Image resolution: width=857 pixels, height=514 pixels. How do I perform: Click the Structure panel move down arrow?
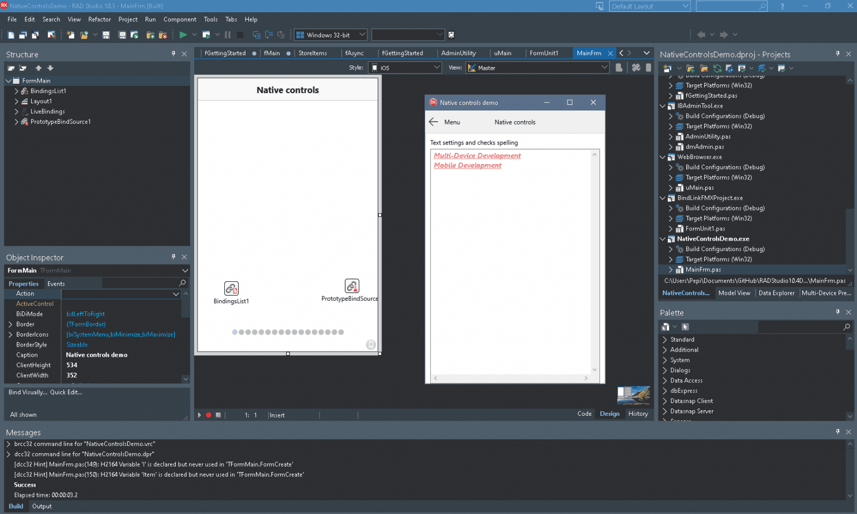[50, 68]
